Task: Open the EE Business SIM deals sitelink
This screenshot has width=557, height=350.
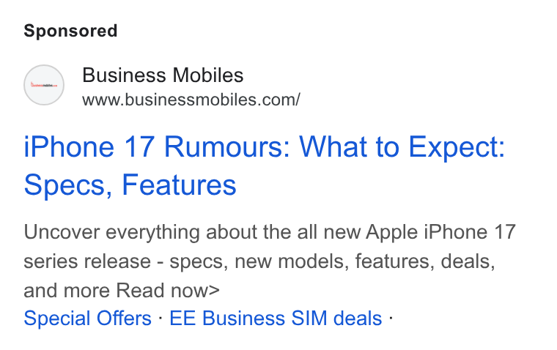Action: coord(276,318)
